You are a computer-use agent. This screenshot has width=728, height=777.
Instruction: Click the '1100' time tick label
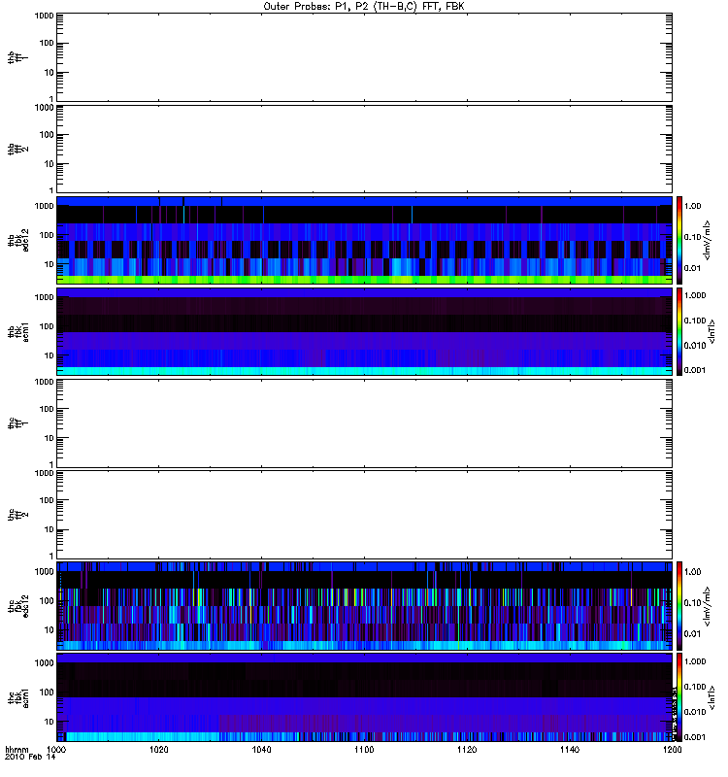[364, 749]
